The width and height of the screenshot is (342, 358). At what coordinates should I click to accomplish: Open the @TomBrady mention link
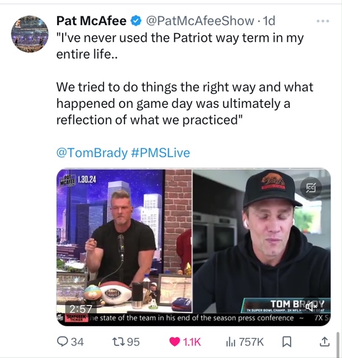point(92,153)
